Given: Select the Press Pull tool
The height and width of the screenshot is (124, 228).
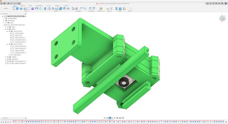Looking at the screenshot, I should tap(45, 9).
